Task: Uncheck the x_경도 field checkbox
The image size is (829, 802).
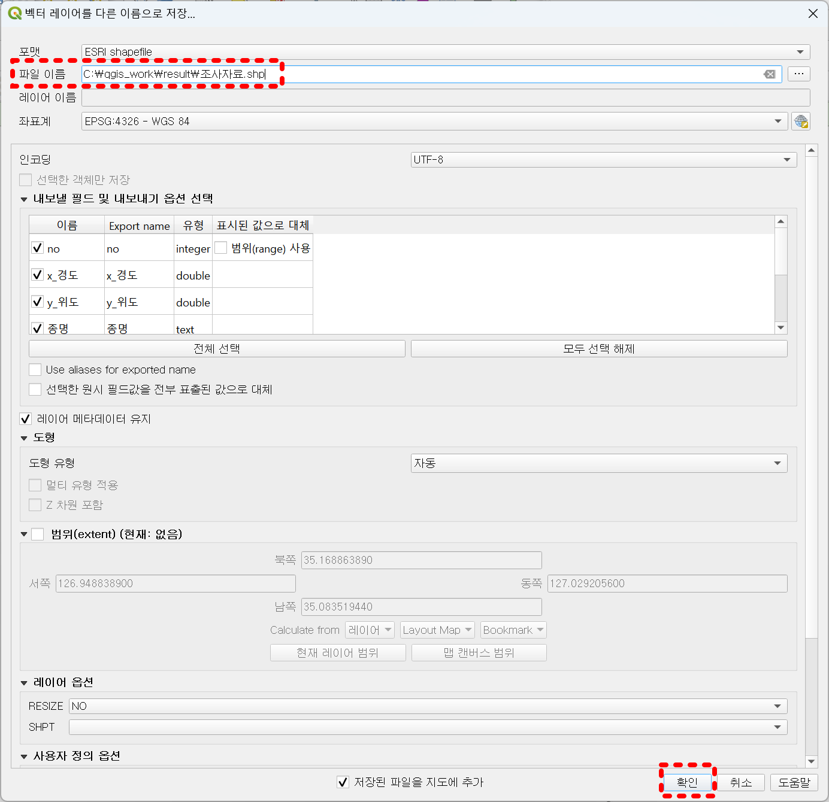Action: tap(37, 275)
